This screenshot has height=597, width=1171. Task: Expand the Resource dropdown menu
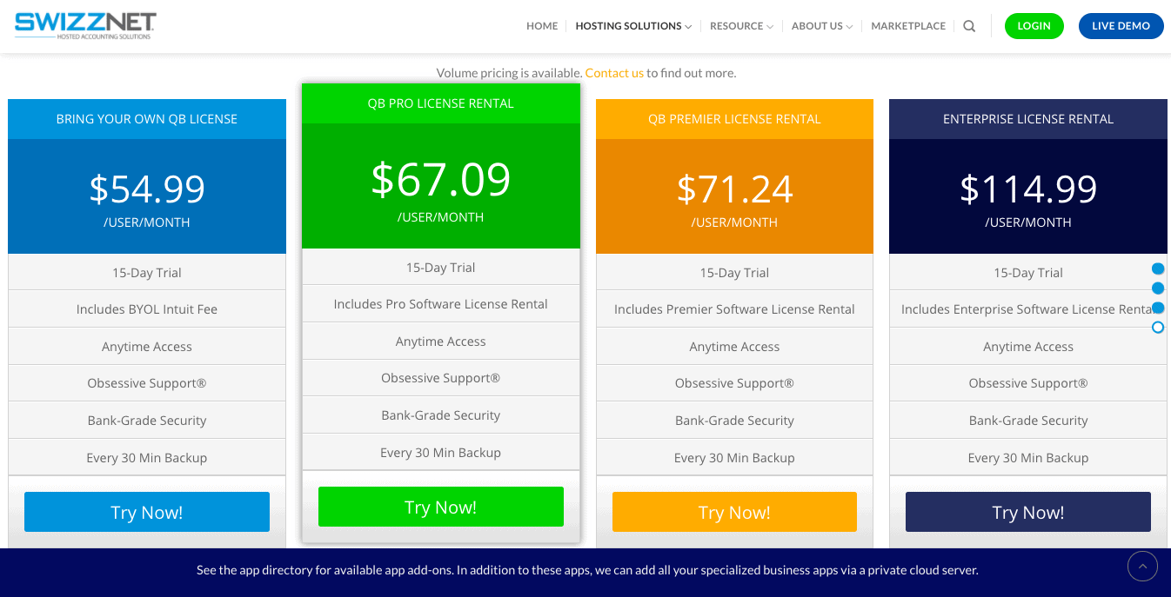pyautogui.click(x=741, y=26)
